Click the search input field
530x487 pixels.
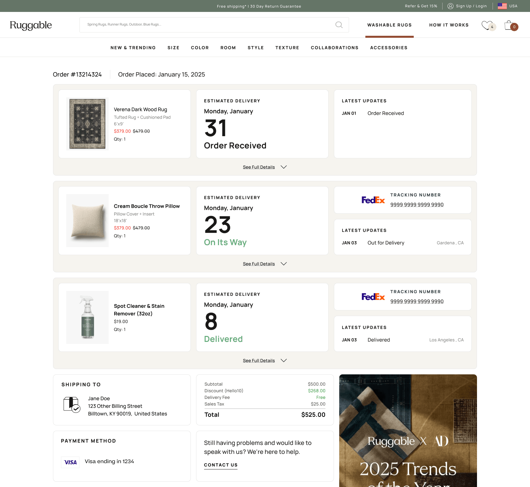point(214,25)
